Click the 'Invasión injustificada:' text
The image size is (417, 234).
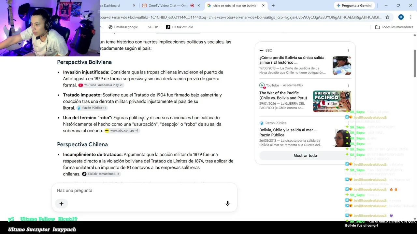86,72
